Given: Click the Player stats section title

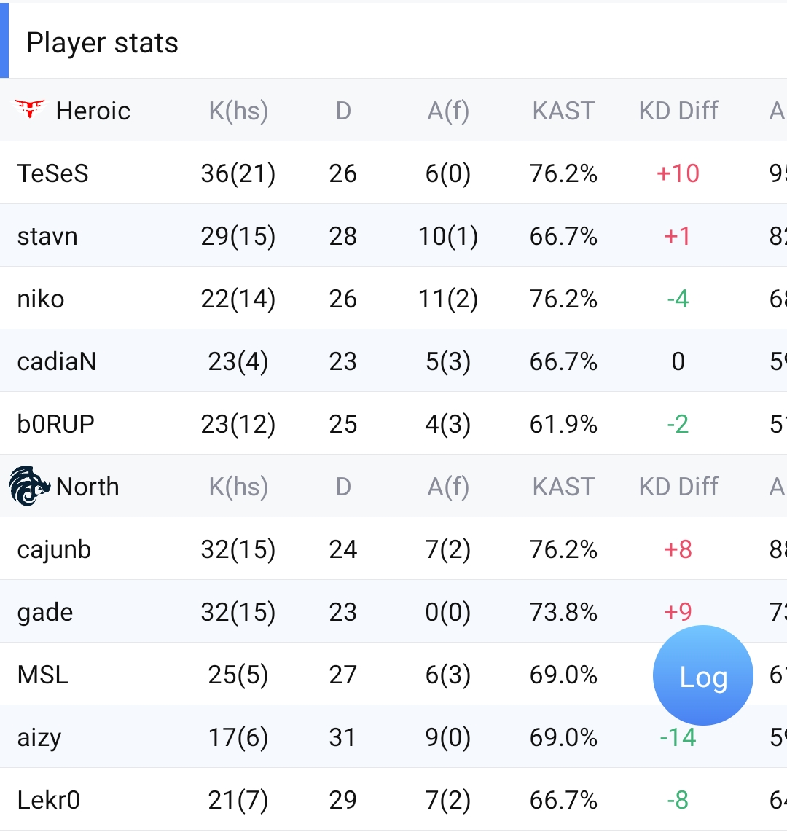Looking at the screenshot, I should pos(102,43).
